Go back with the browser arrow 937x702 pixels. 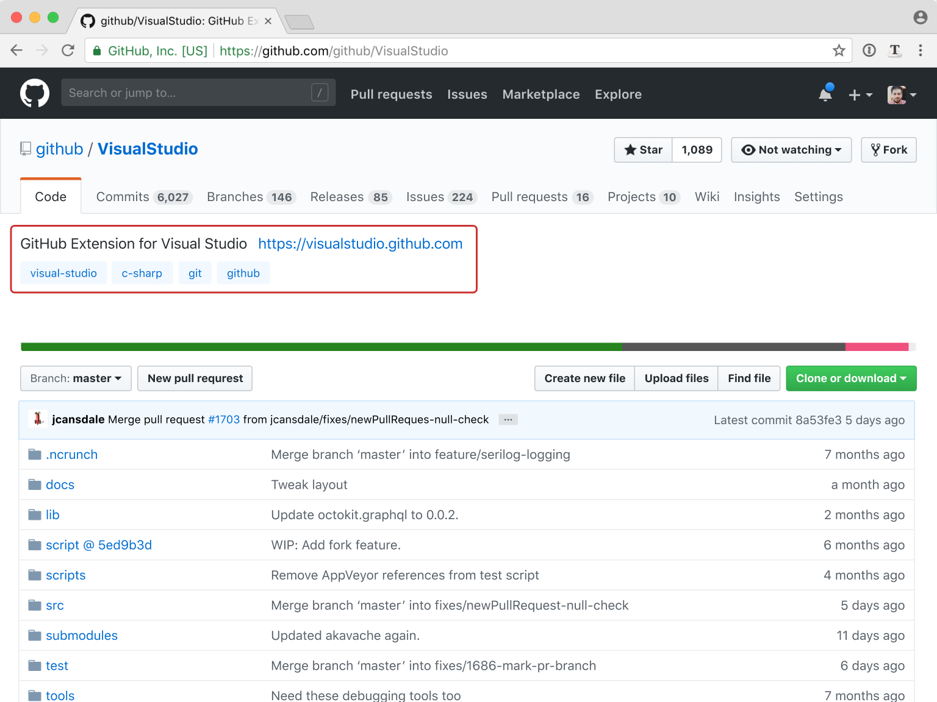(16, 51)
